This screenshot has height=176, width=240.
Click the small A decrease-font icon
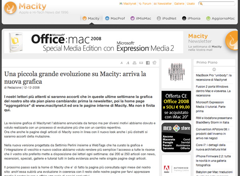point(121,63)
